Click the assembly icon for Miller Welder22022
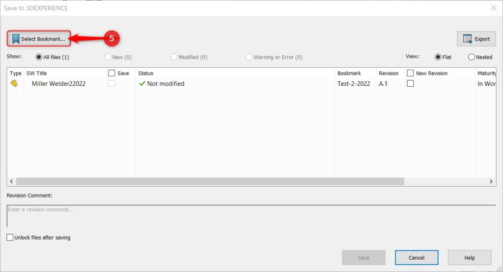 (14, 83)
